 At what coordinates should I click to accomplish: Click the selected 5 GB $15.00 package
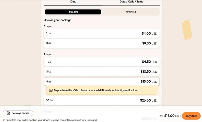point(102,81)
